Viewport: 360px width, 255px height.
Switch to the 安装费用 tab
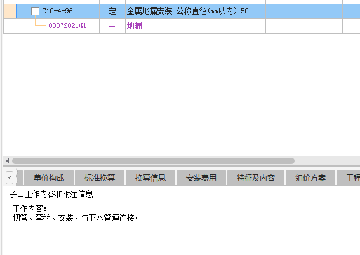pyautogui.click(x=201, y=178)
